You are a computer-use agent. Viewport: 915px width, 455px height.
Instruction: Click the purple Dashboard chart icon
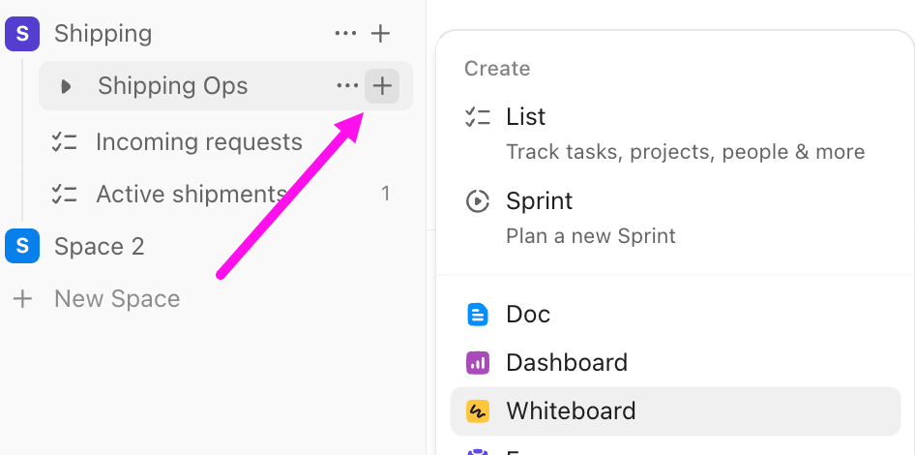click(x=477, y=363)
